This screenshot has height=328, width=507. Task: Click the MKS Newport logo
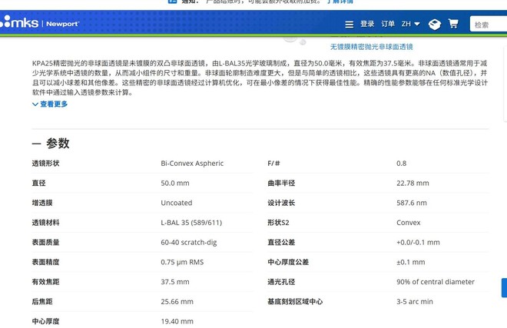click(x=39, y=22)
